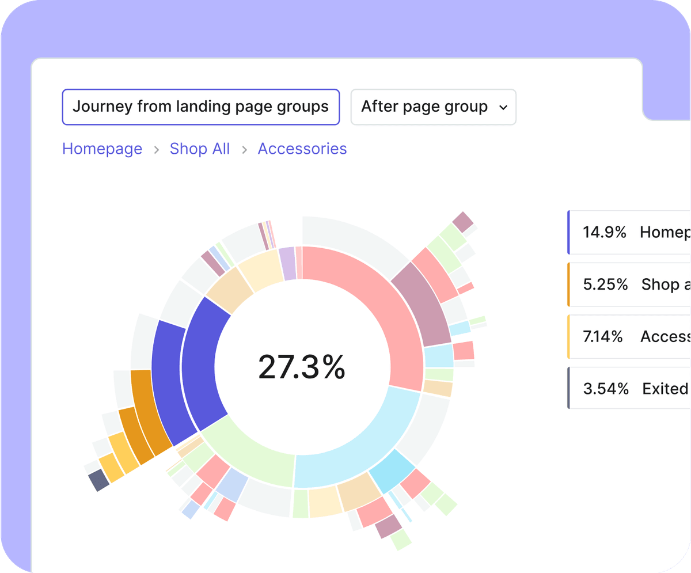
Task: Click the breadcrumb arrow after Homepage
Action: pos(156,150)
